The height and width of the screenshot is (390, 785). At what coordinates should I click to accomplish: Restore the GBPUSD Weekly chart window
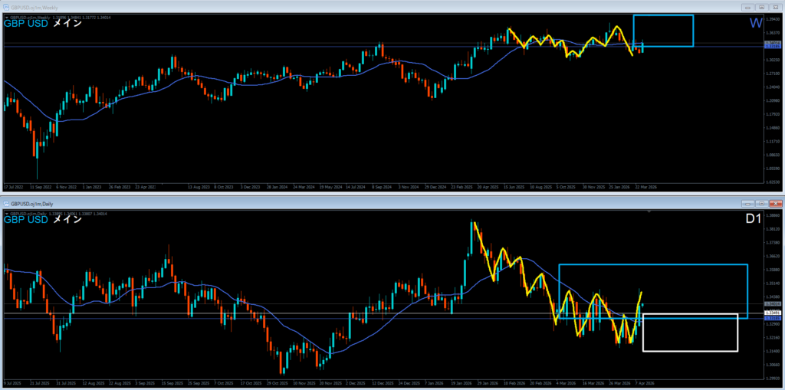coord(762,7)
